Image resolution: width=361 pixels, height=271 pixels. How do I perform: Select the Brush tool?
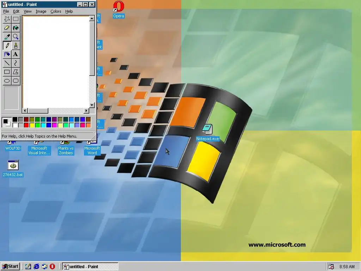click(16, 46)
